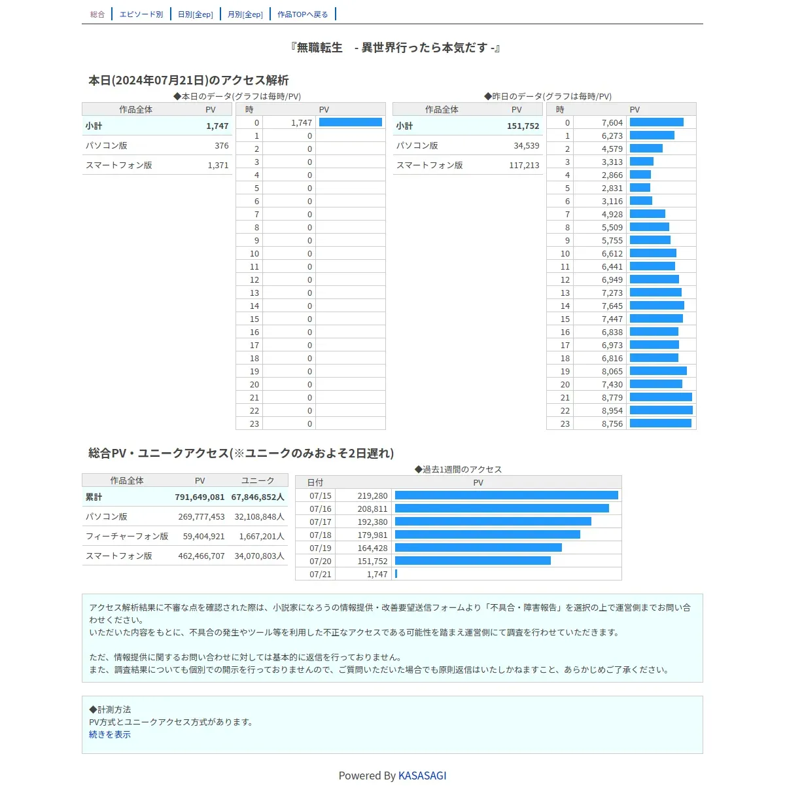The width and height of the screenshot is (785, 786).
Task: Select the 791,649,081 cumulative PV value
Action: coord(200,497)
